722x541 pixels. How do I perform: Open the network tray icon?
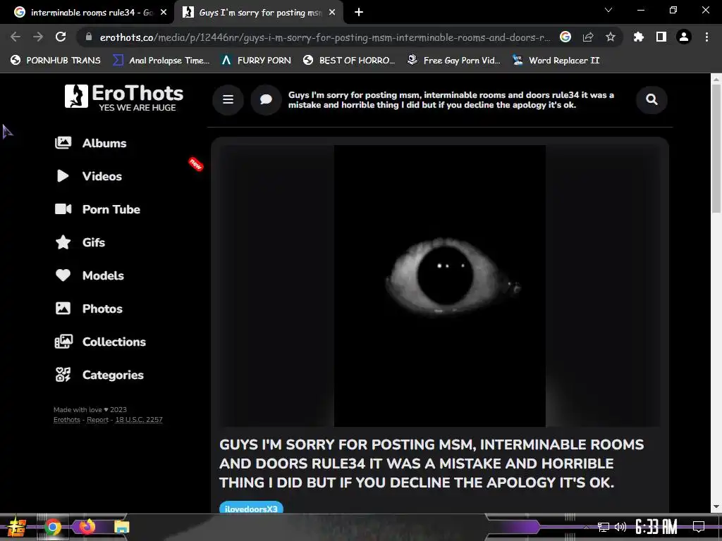point(604,527)
